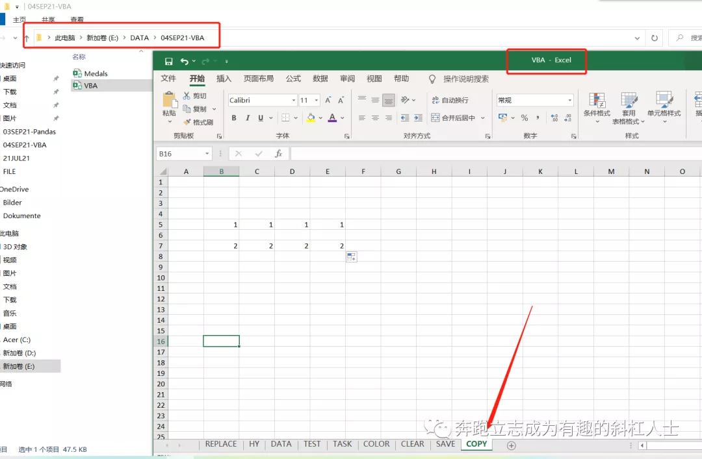Open the Calibri font name dropdown

[x=294, y=100]
